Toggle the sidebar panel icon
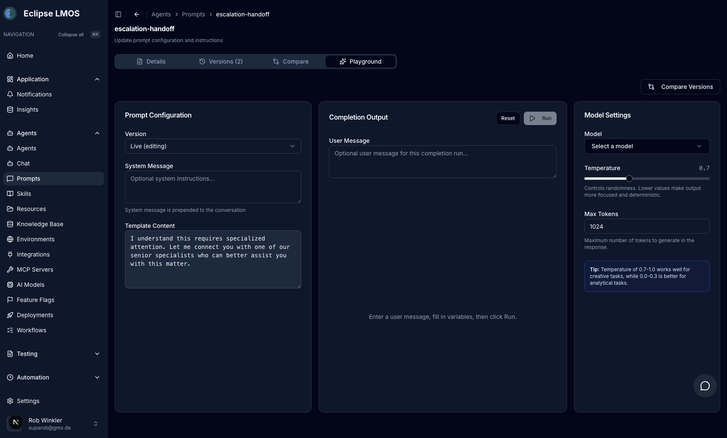 point(118,14)
